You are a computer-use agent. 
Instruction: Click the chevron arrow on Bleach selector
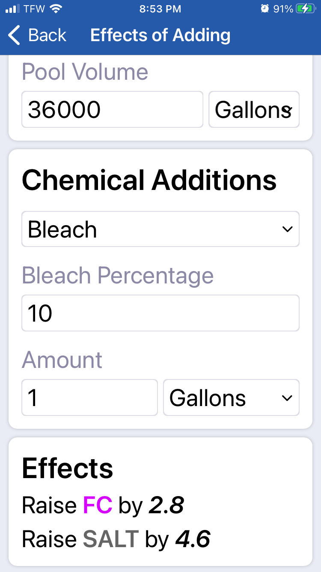pos(287,229)
